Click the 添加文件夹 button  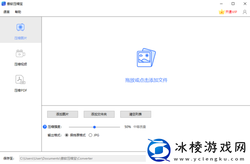(99, 114)
